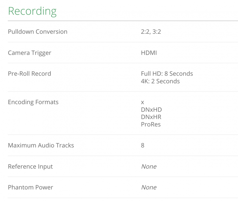Screen dimensions: 238x201
Task: Click the green Recording section heading
Action: pos(32,11)
